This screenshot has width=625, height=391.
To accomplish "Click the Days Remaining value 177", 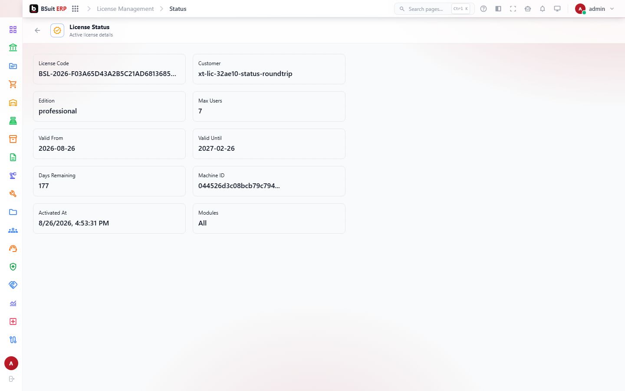I will tap(44, 186).
